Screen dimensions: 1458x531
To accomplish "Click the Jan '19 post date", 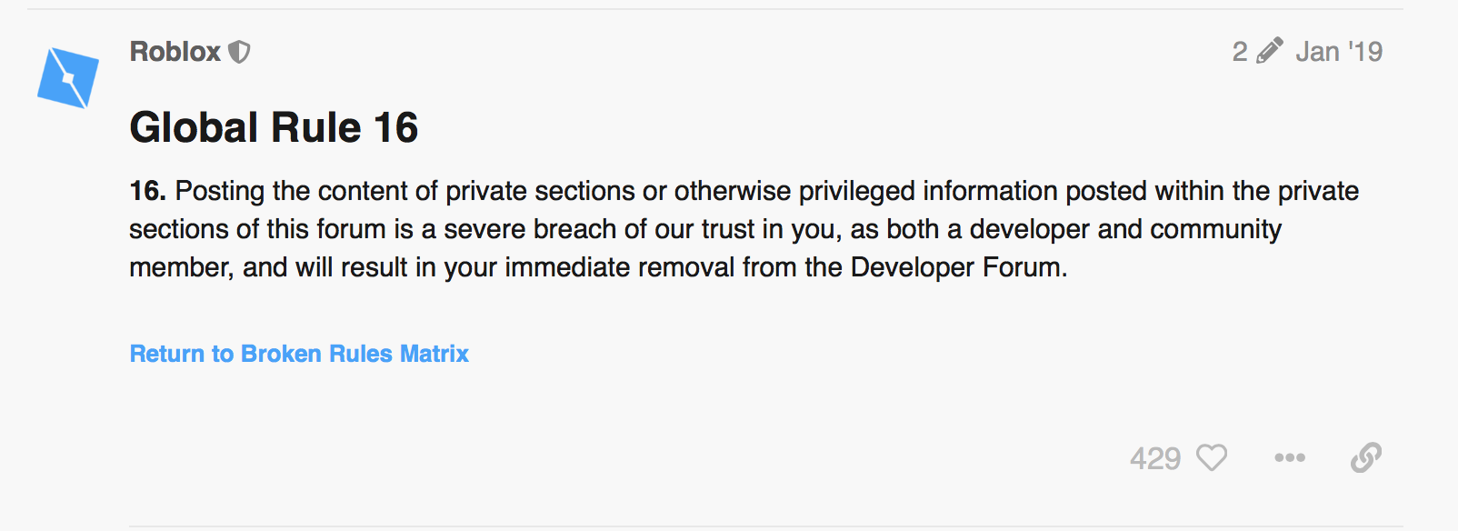I will click(1339, 52).
